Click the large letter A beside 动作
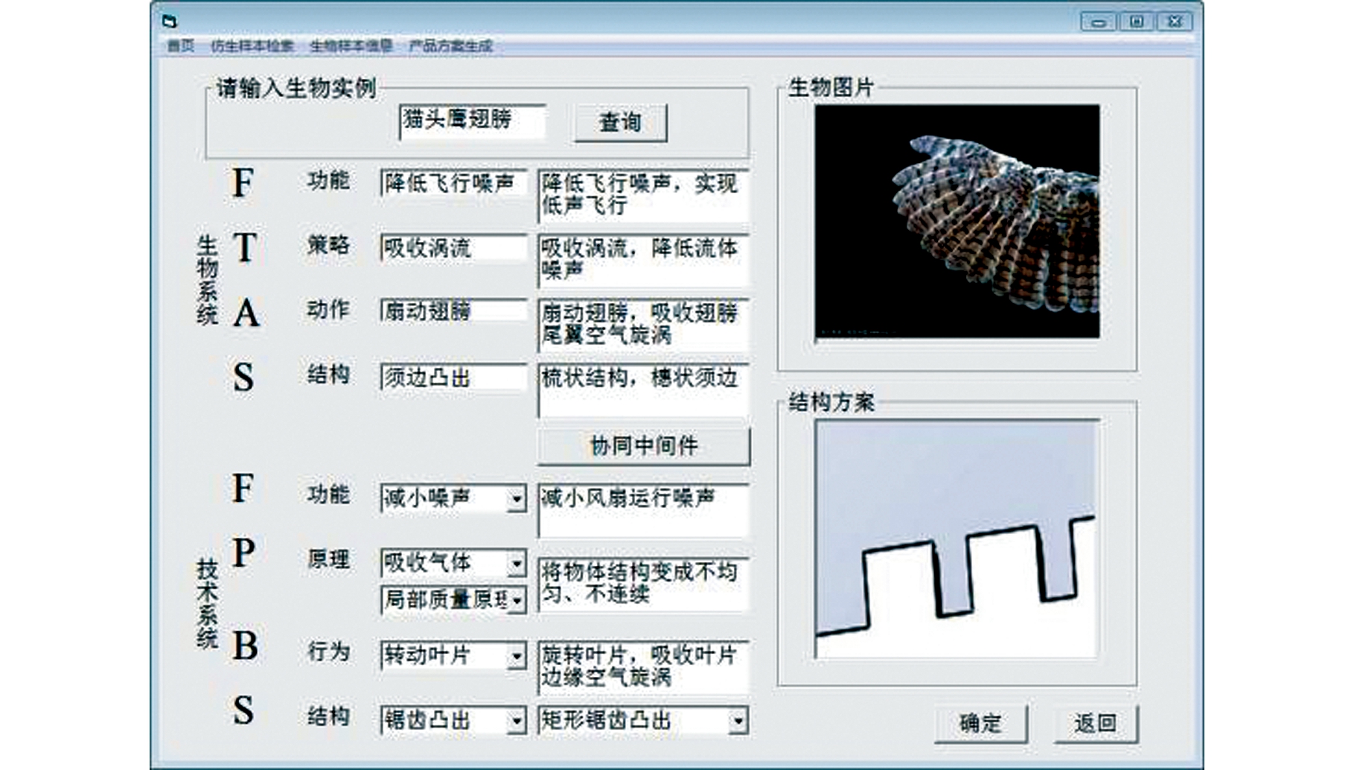 click(246, 313)
